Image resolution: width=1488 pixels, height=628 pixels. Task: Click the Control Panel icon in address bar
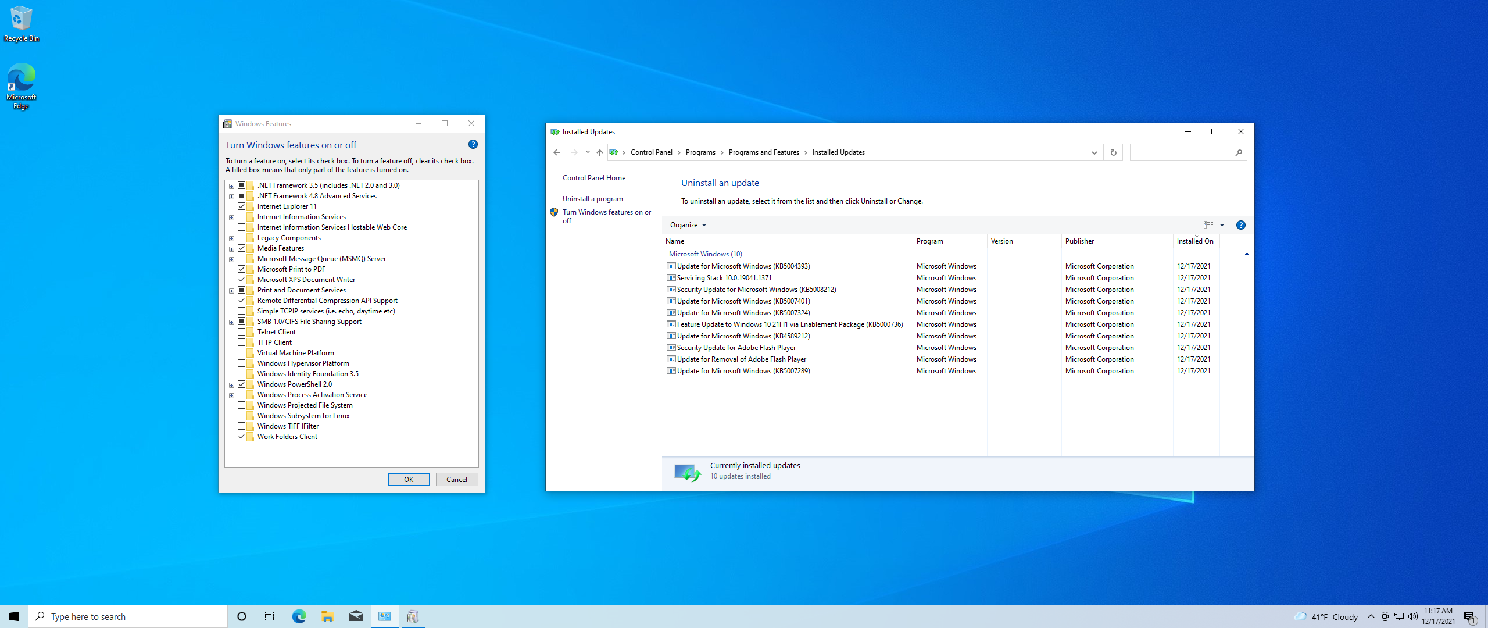pyautogui.click(x=614, y=152)
